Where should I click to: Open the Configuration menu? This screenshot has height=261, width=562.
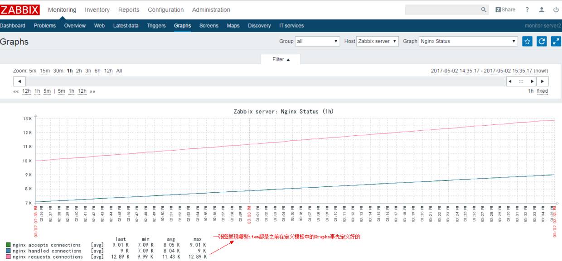(166, 9)
